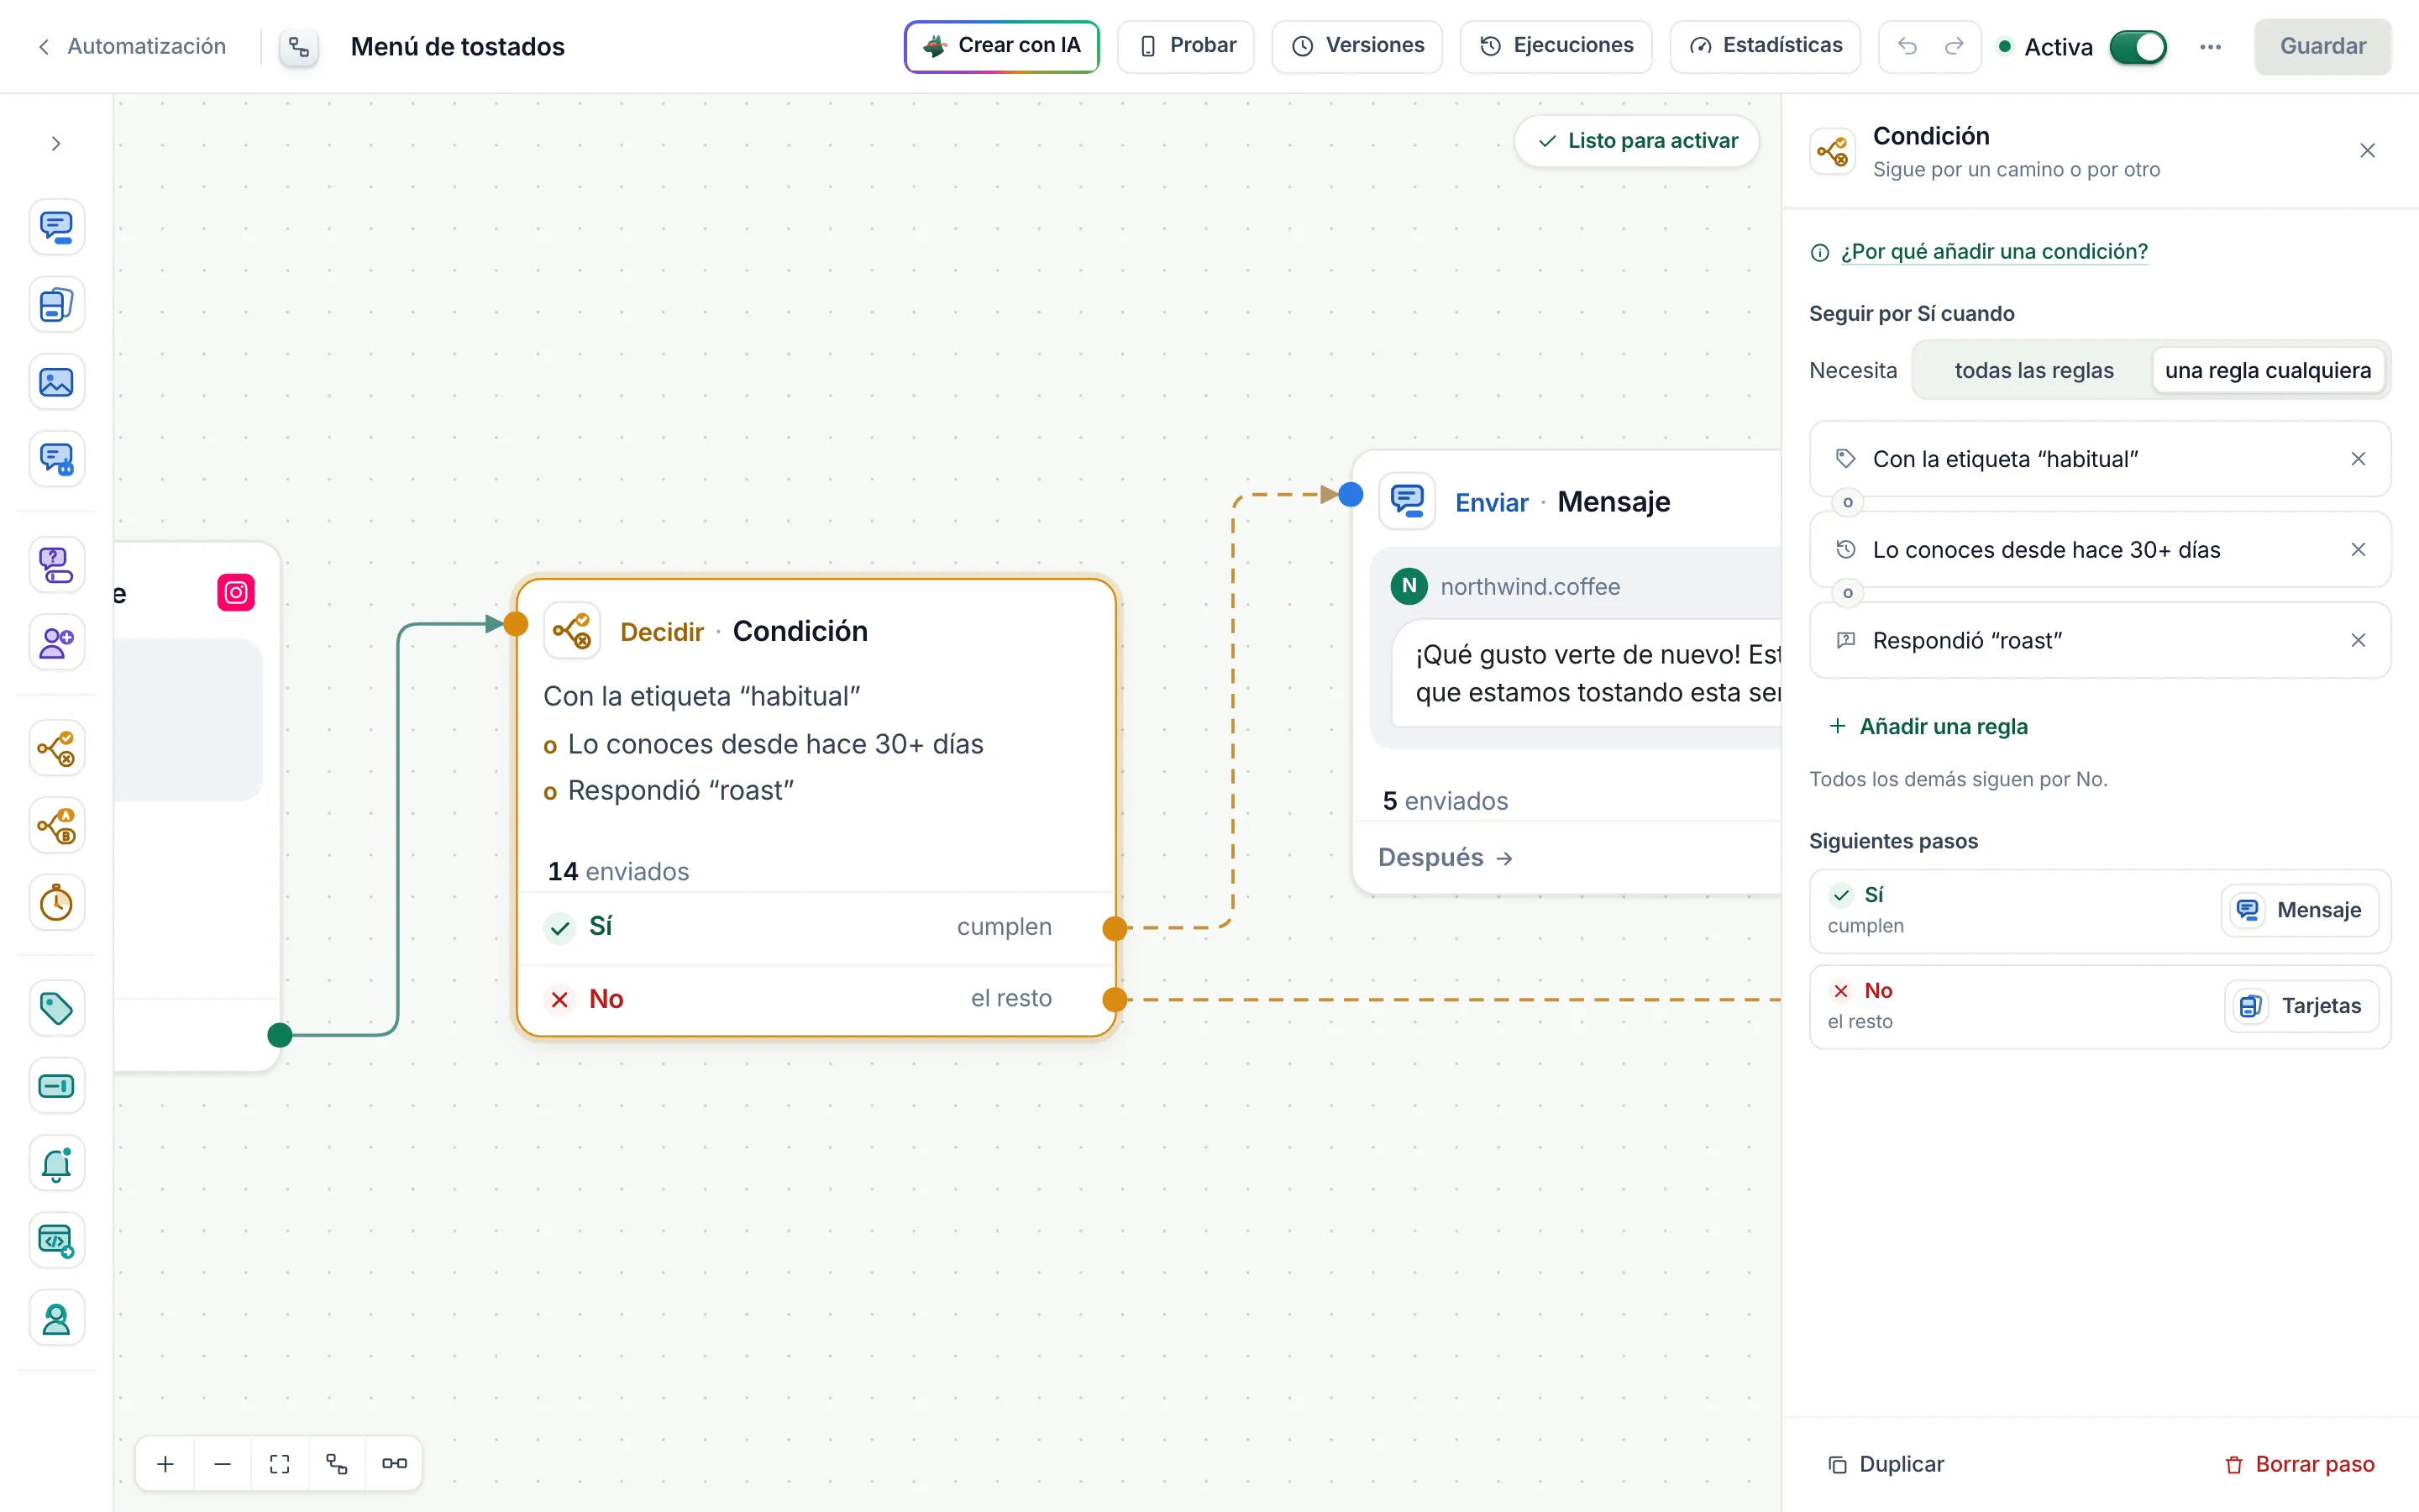Click the Duplicar button
2419x1512 pixels.
click(1886, 1464)
